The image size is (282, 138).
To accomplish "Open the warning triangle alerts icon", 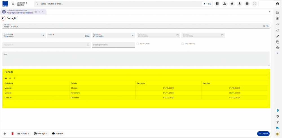I will coord(225,4).
